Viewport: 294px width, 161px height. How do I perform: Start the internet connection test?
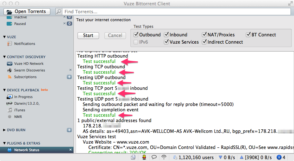tap(88, 35)
